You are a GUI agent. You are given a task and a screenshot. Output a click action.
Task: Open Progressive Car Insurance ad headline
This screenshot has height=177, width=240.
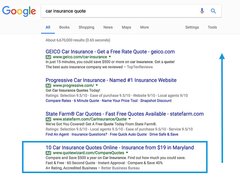click(111, 80)
